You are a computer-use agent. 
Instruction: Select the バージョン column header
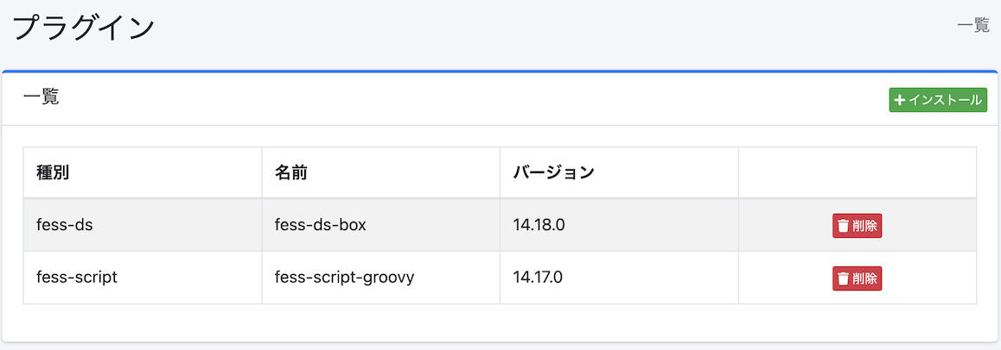pos(619,172)
